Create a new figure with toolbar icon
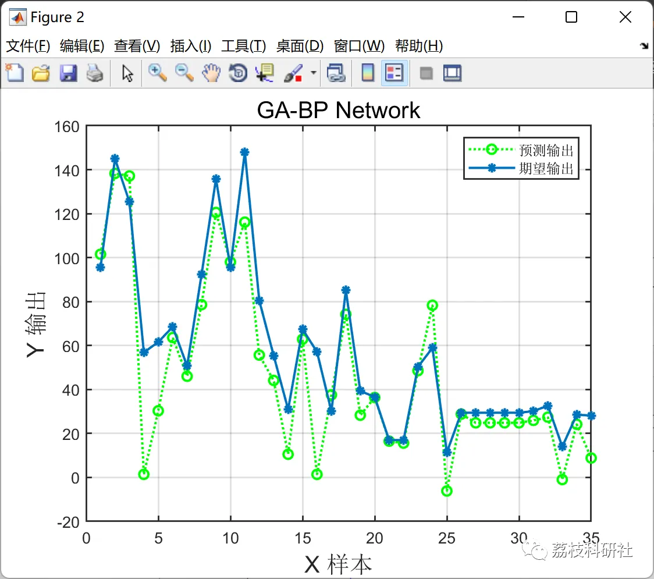The height and width of the screenshot is (579, 654). tap(15, 73)
